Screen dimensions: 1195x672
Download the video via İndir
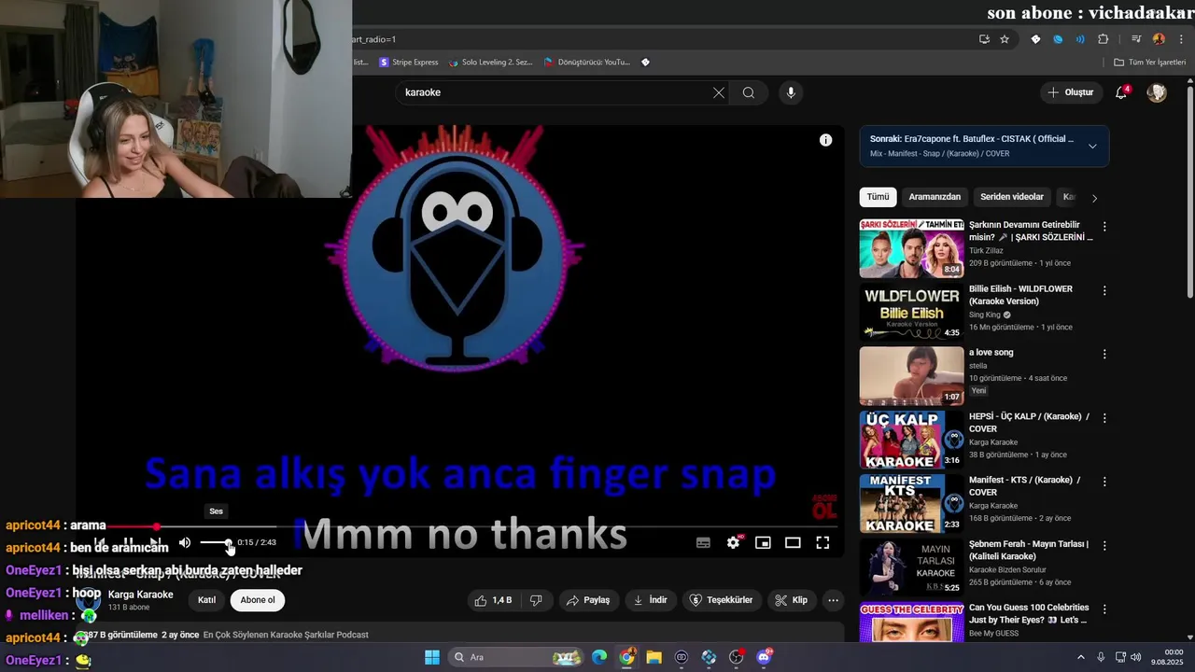coord(650,600)
